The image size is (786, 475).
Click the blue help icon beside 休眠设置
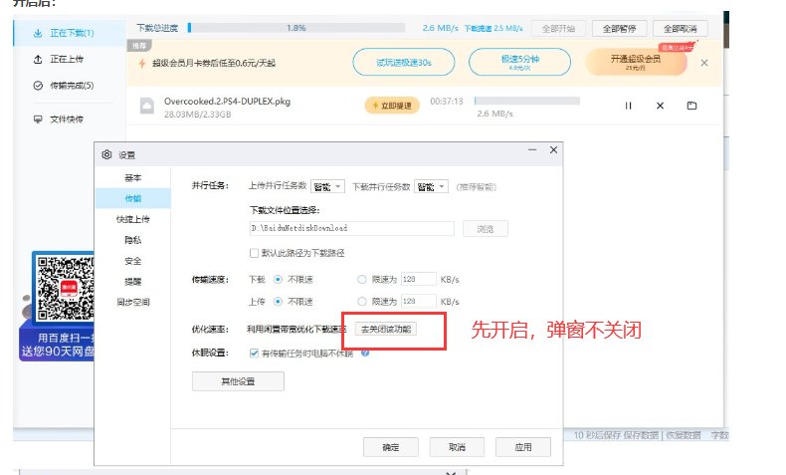365,353
